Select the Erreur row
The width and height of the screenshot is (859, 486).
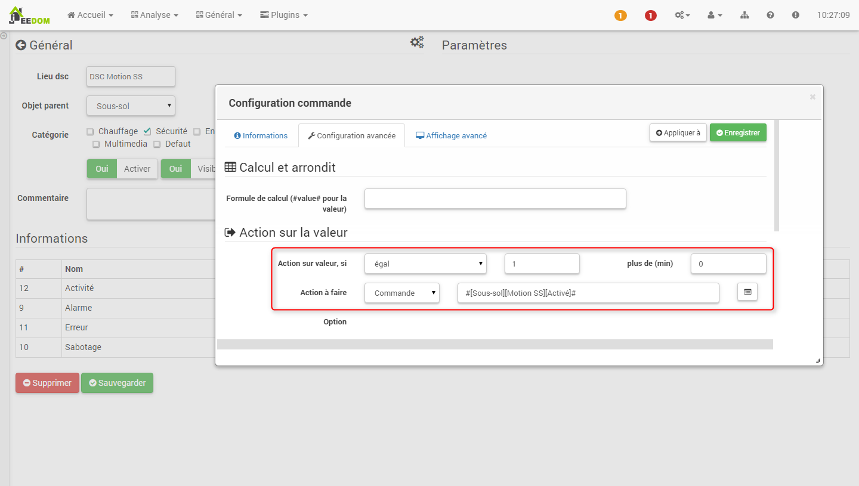pos(115,327)
